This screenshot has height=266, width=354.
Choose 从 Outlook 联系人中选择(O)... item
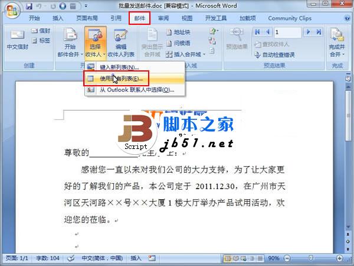pyautogui.click(x=135, y=90)
